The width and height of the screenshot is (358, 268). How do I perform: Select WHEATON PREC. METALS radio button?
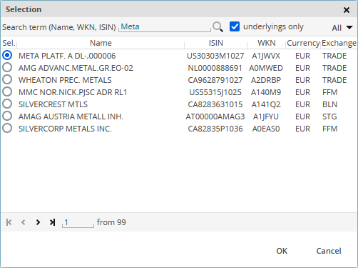pyautogui.click(x=7, y=79)
